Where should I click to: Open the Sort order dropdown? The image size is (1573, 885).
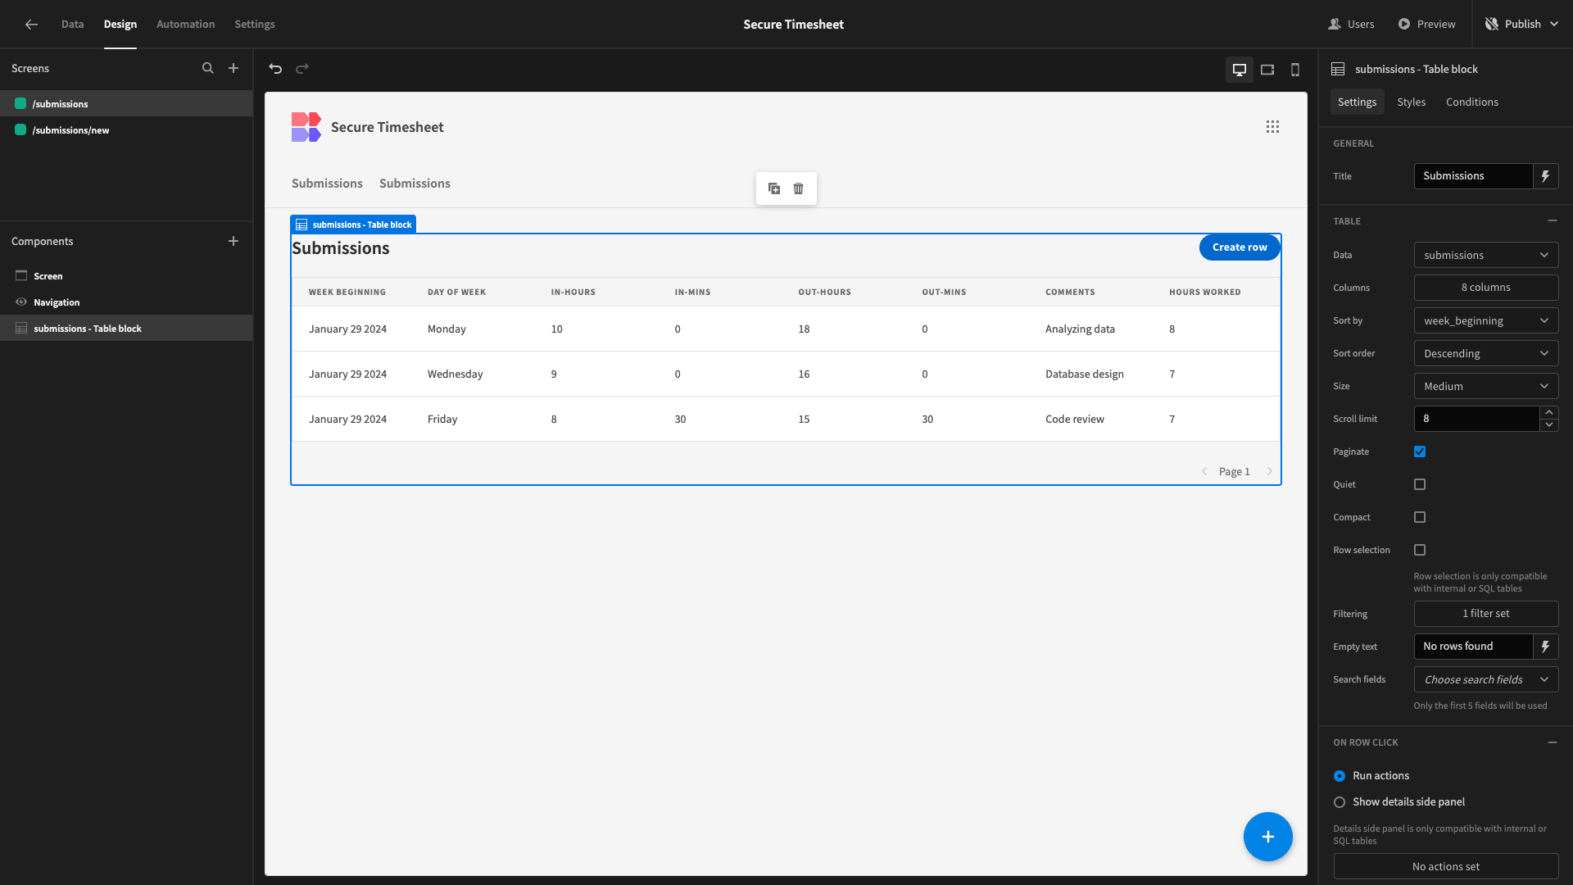pyautogui.click(x=1486, y=353)
